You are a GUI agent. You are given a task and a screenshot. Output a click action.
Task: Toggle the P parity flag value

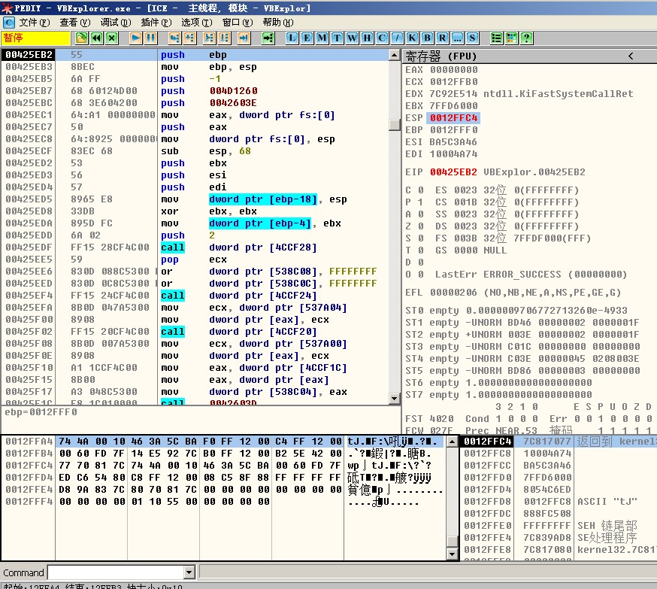pos(419,202)
